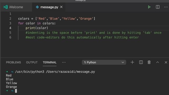Screen dimensions: 169x95
Task: Open editor More Actions ellipsis menu
Action: point(166,7)
